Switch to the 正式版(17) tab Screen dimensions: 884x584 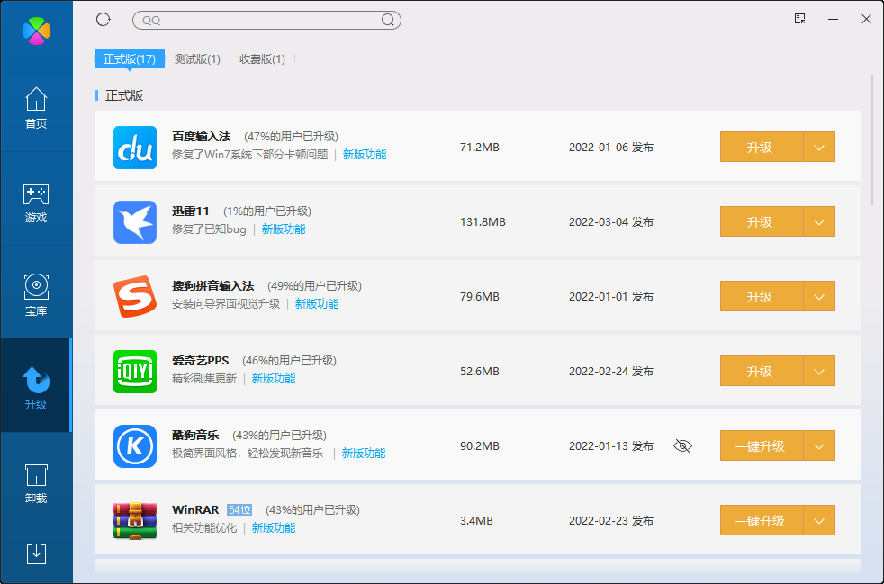coord(130,59)
